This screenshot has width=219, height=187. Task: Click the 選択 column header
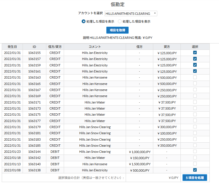[x=195, y=47]
